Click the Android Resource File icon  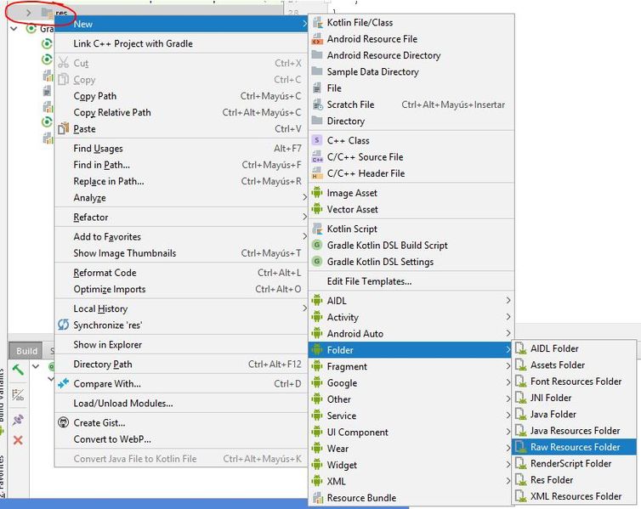point(317,39)
